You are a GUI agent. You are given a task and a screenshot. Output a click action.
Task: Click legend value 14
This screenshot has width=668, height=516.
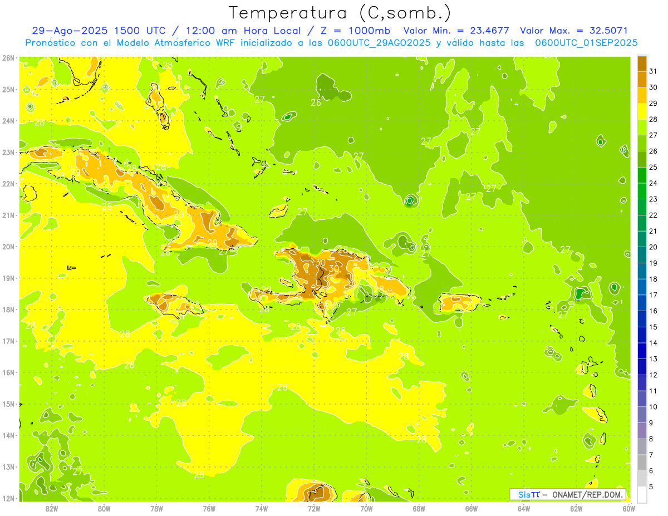pyautogui.click(x=654, y=343)
